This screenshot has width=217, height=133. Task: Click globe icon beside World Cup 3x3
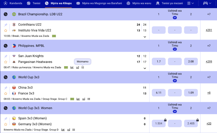coord(14,77)
